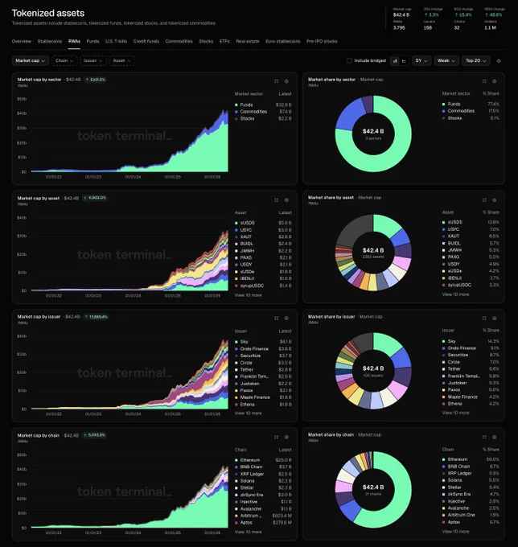Open the Issuer filter dropdown
The image size is (518, 547).
point(92,60)
